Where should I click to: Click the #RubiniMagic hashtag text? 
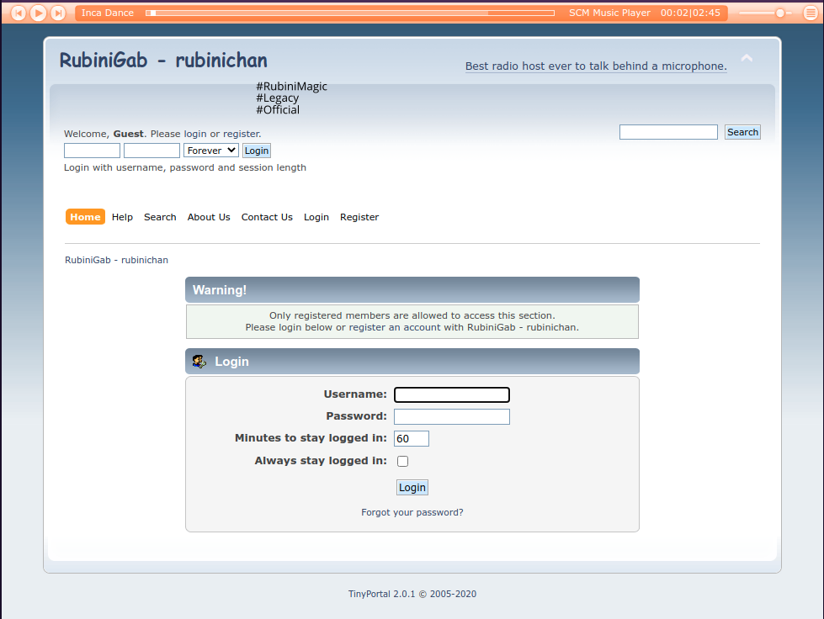292,86
